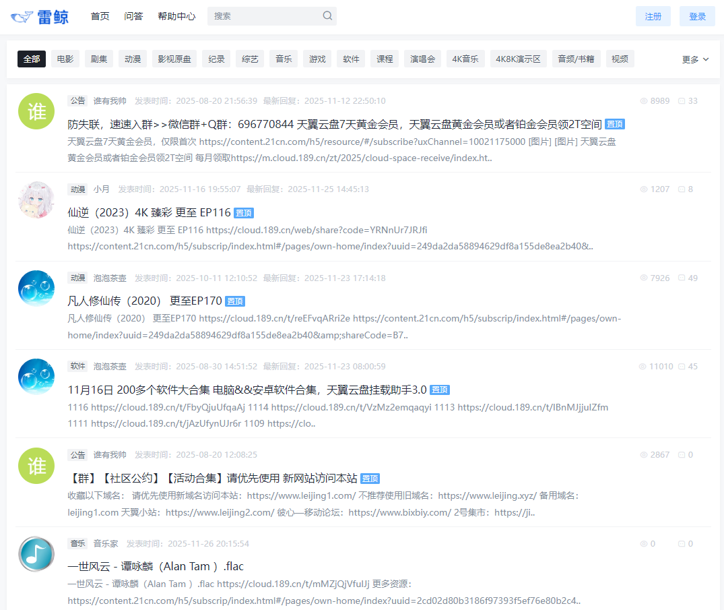724x610 pixels.
Task: Click the 登录 button
Action: click(696, 16)
